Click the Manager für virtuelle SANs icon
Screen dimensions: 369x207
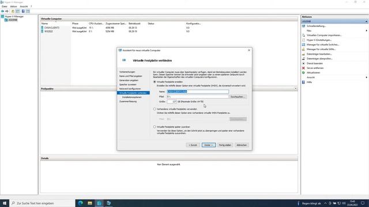pyautogui.click(x=304, y=49)
